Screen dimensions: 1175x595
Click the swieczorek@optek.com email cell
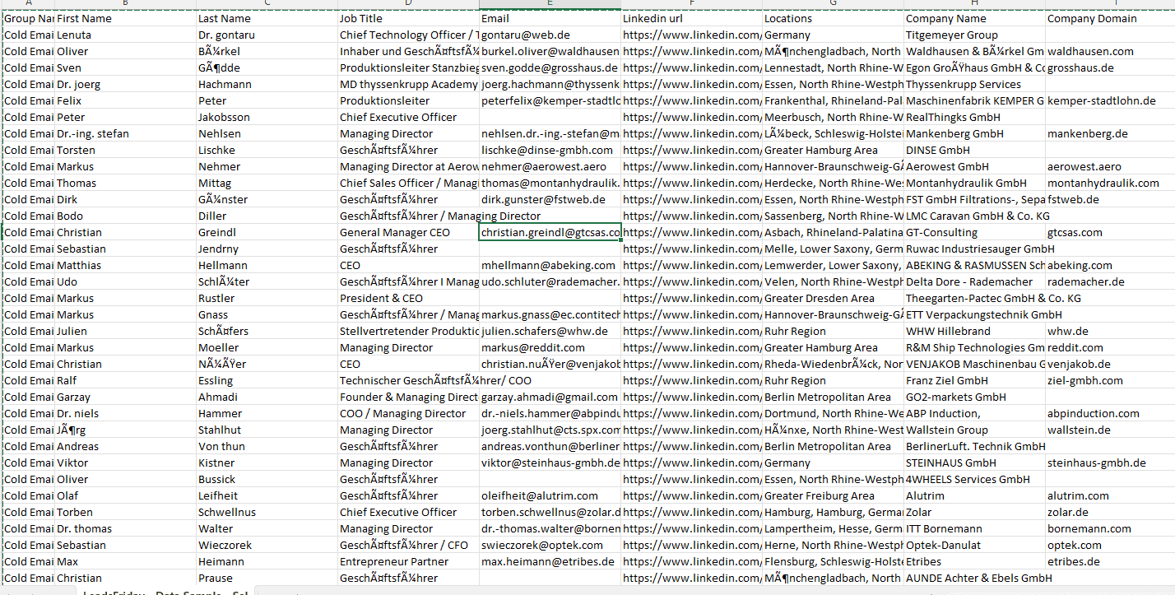(550, 545)
